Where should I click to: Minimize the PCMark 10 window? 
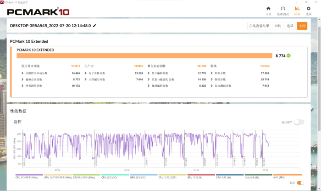click(x=297, y=2)
